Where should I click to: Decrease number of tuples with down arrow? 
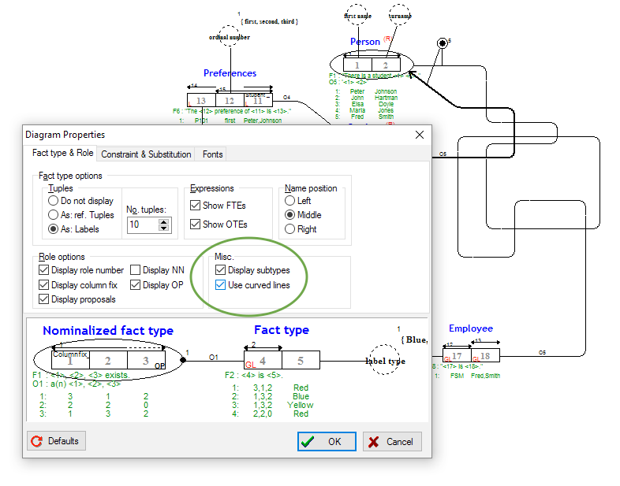coord(163,229)
